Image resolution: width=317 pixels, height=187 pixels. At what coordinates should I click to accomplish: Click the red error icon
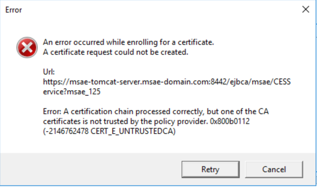pos(27,47)
